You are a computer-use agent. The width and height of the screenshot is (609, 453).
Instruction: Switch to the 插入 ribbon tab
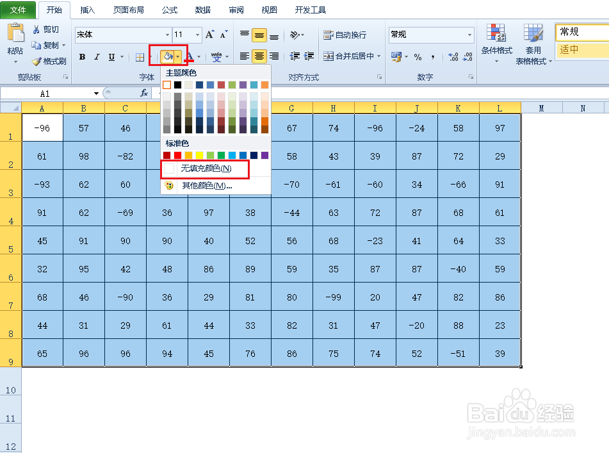click(x=87, y=10)
